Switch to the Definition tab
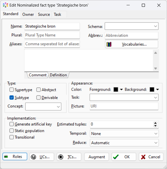Viewport: 167px width, 169px height. coord(58,75)
